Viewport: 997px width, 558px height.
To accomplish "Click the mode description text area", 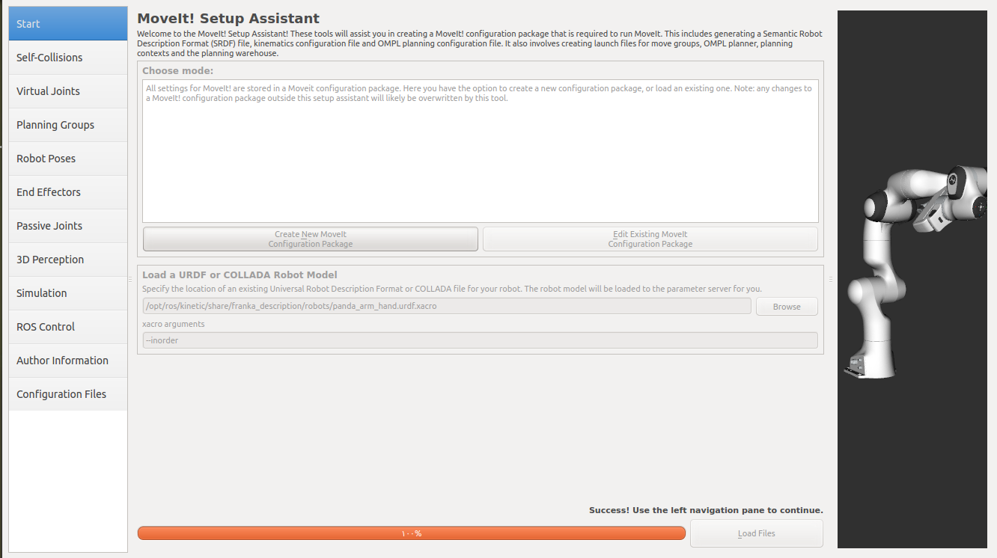I will click(x=481, y=151).
